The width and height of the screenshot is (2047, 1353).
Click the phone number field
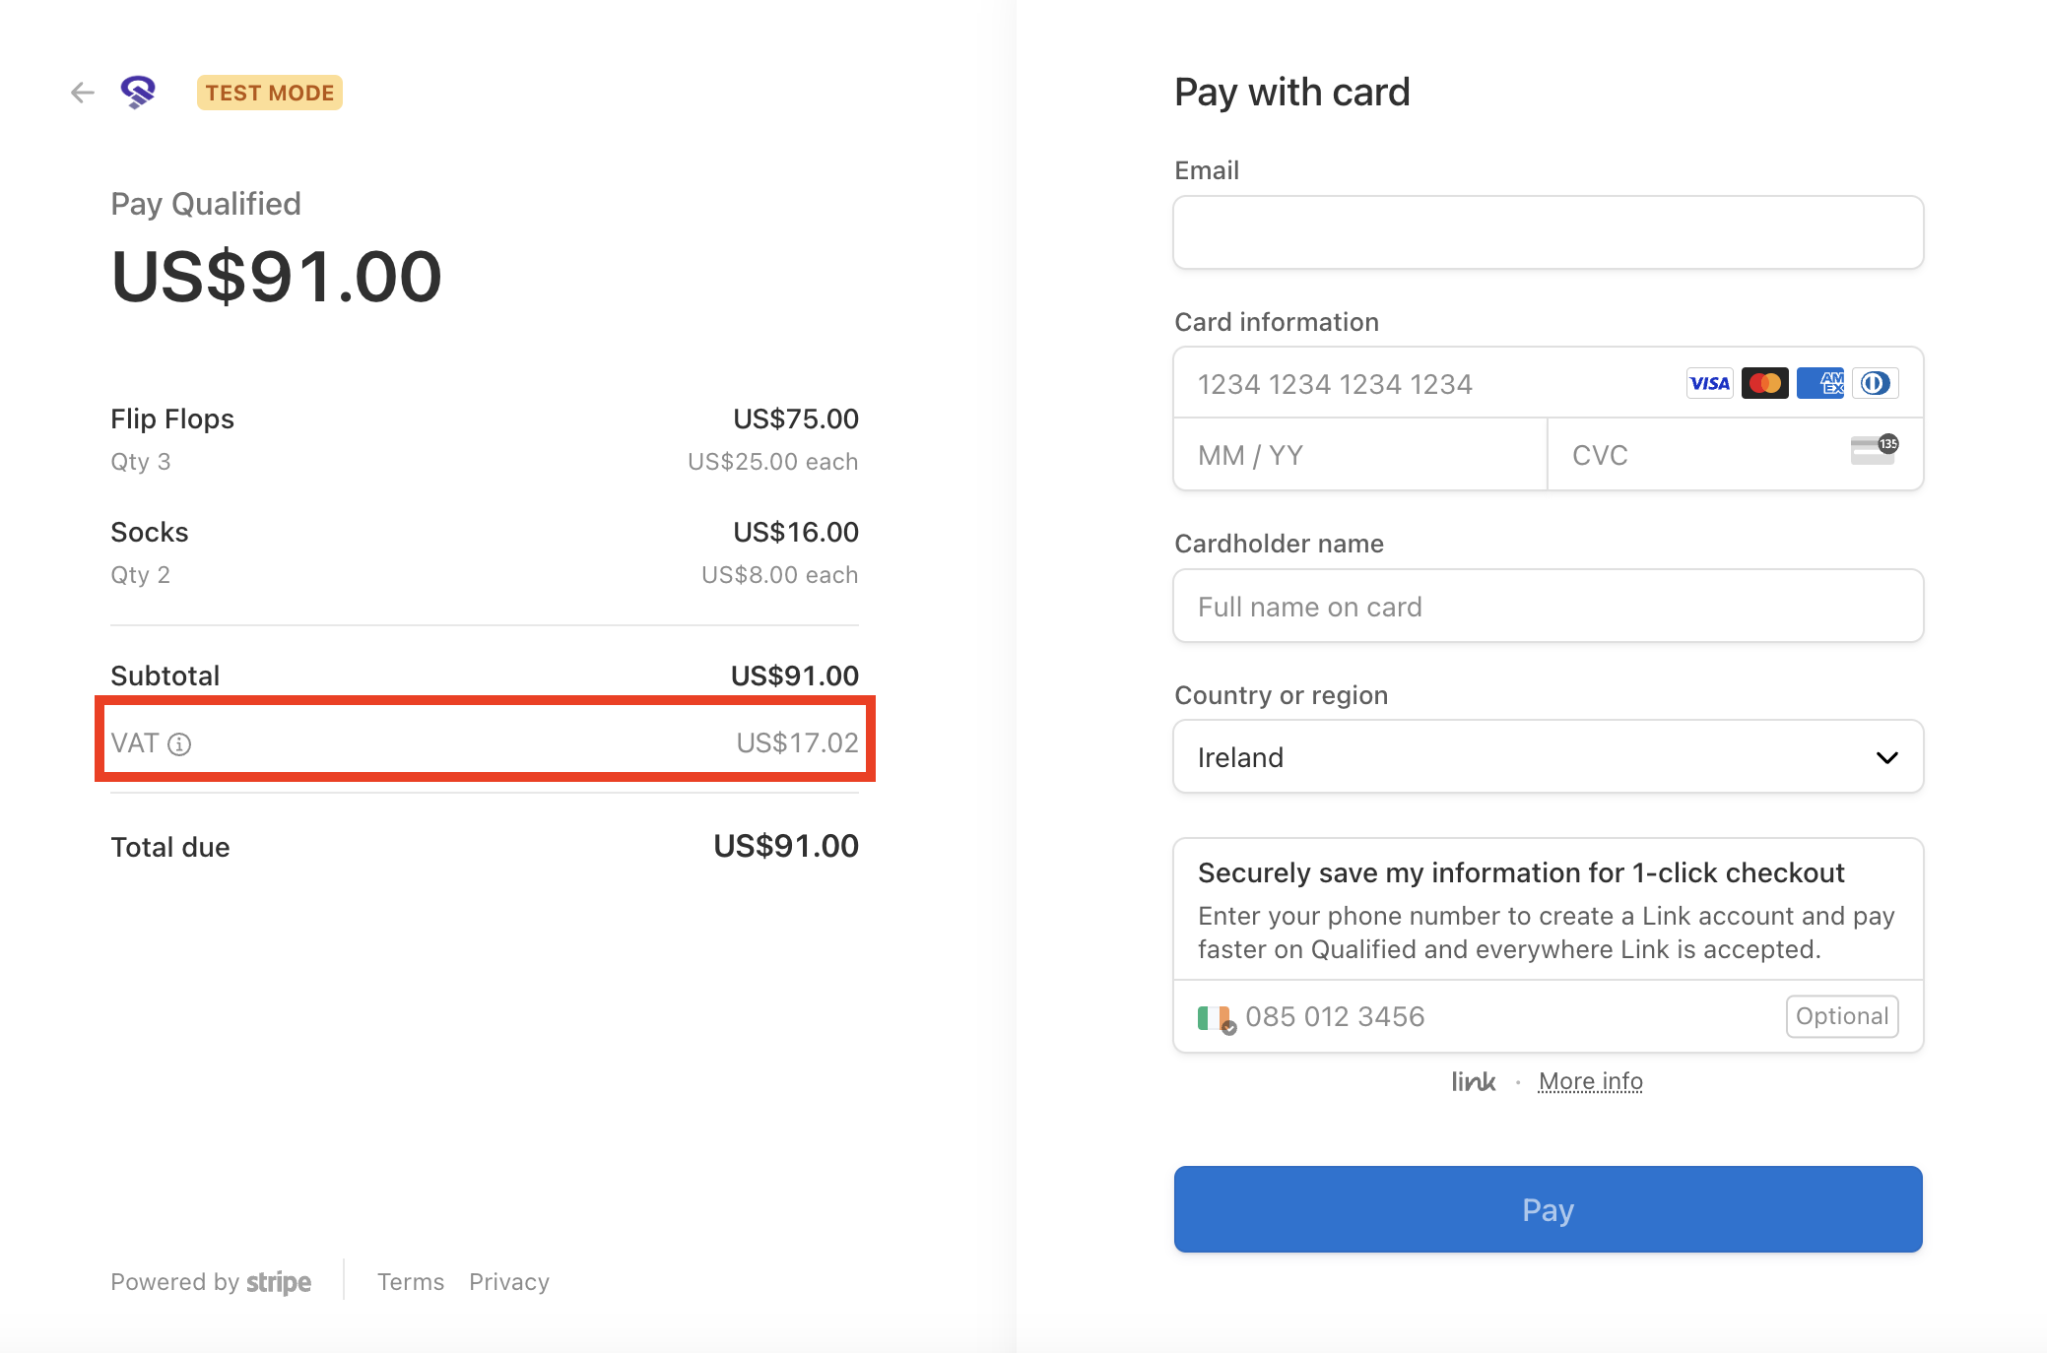(x=1508, y=1016)
